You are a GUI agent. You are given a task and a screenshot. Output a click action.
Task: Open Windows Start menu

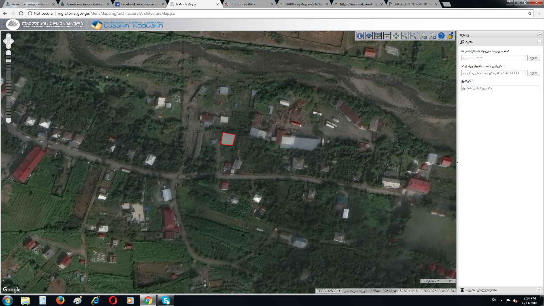tap(8, 300)
